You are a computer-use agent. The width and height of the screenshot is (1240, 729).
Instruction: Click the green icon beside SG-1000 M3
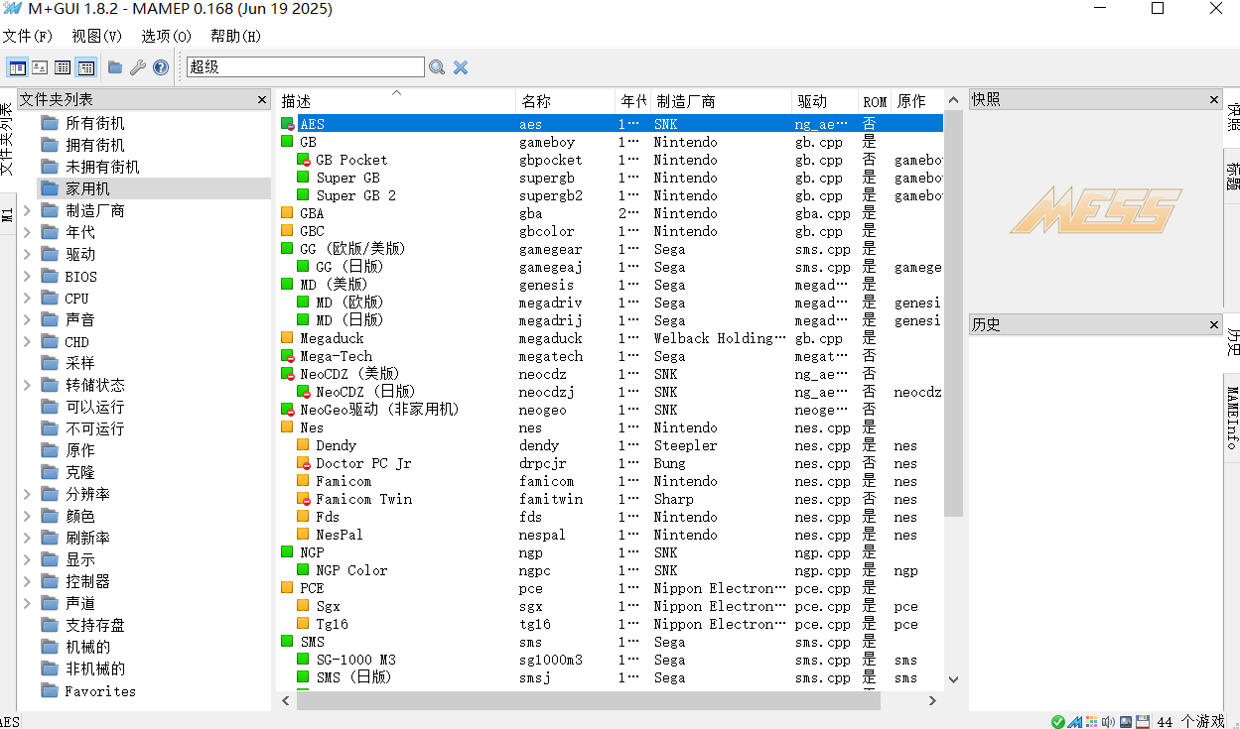click(304, 660)
